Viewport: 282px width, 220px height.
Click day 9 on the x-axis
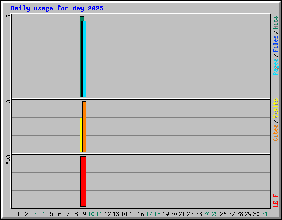84,214
